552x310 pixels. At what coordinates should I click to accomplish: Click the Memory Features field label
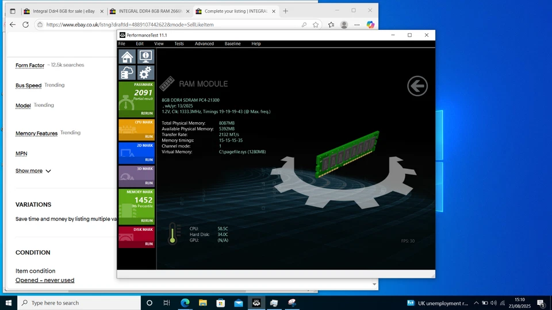(x=37, y=133)
